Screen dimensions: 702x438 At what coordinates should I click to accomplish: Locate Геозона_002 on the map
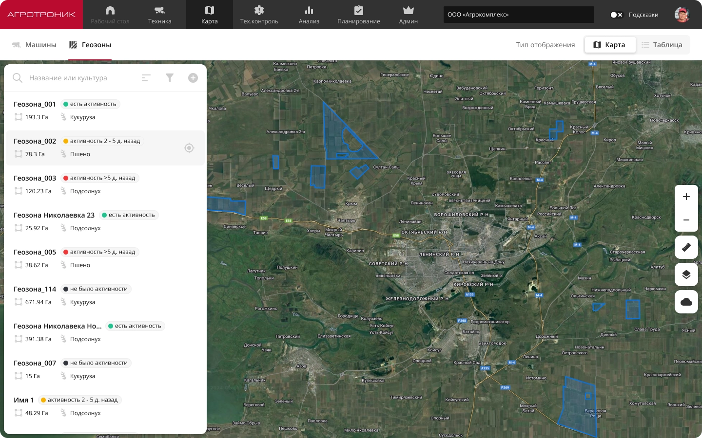[189, 148]
